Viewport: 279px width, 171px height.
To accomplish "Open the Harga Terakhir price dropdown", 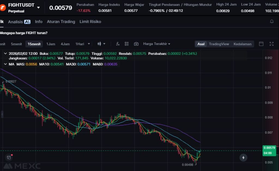I will click(157, 44).
